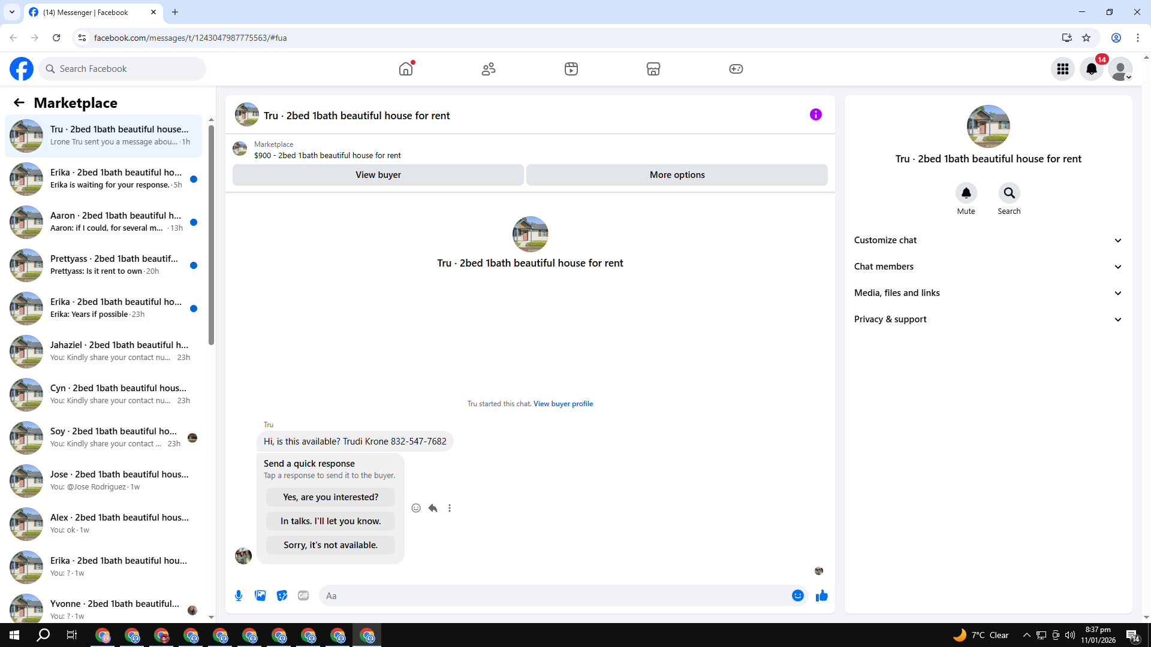Open the Menu grid icon
This screenshot has width=1151, height=647.
(x=1063, y=69)
